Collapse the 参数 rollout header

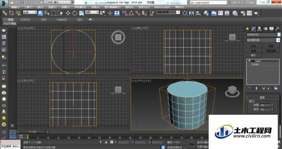262,97
